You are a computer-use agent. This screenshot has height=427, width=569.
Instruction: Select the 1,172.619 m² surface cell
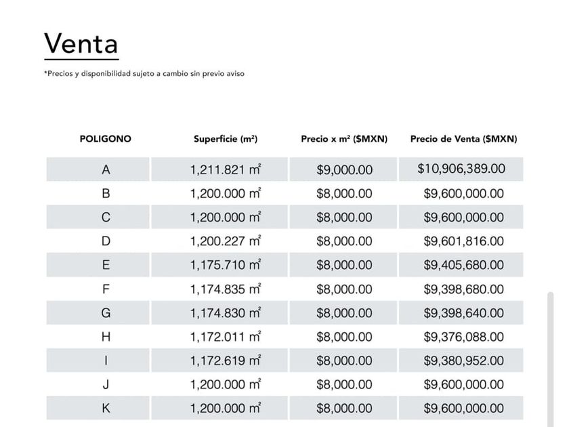click(226, 361)
